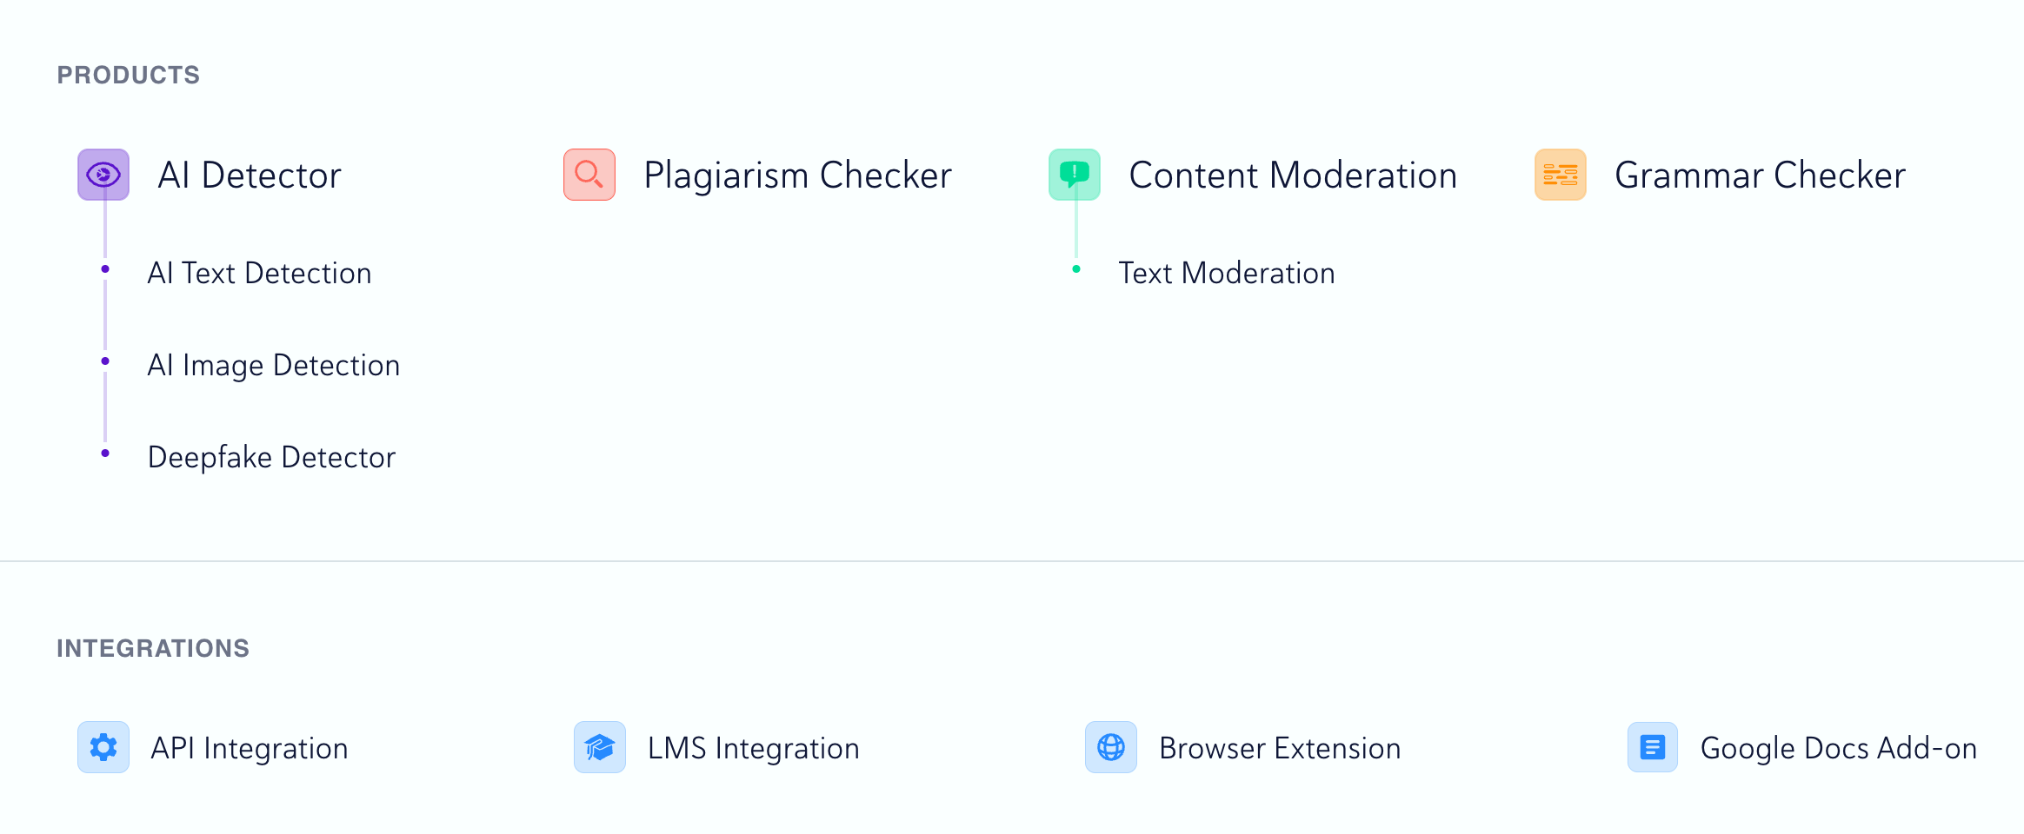The height and width of the screenshot is (834, 2024).
Task: Choose AI Text Detection sub-item
Action: (x=259, y=274)
